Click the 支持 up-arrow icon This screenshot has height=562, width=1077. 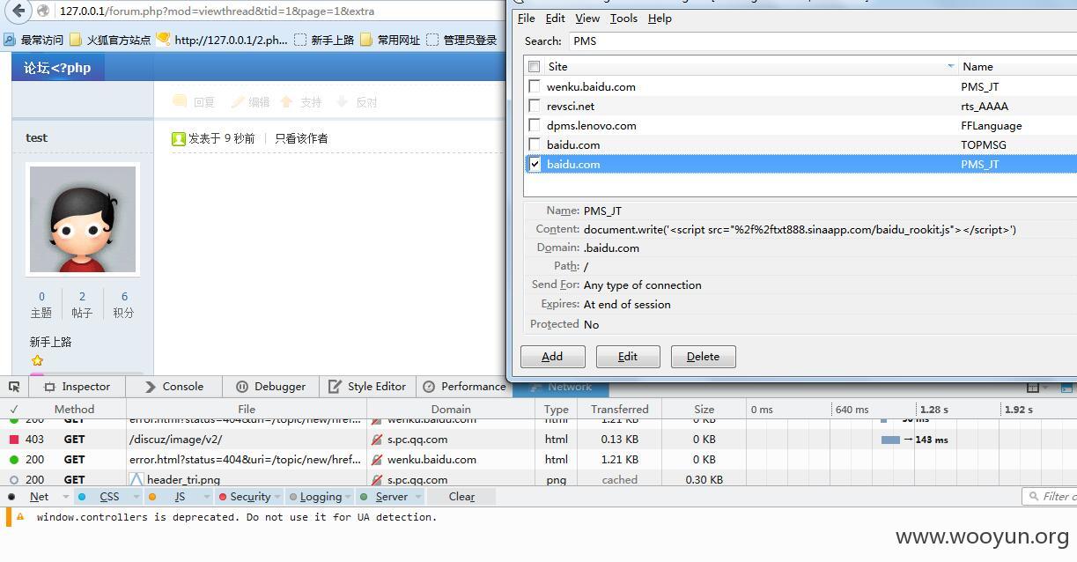pos(287,102)
